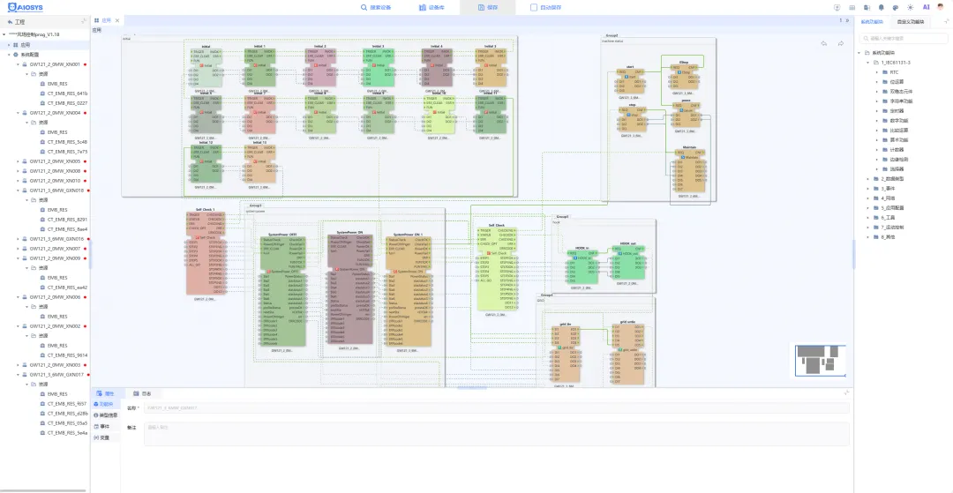This screenshot has height=493, width=953.
Task: Toggle the auto-save (自动保存) checkbox
Action: 534,7
